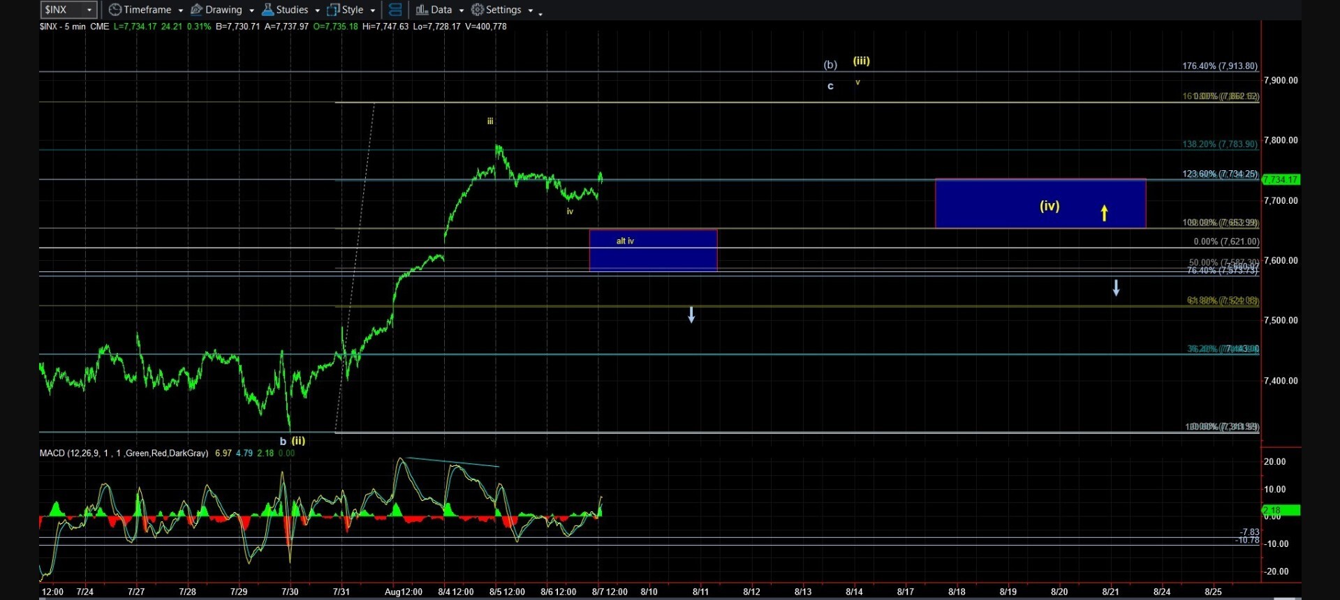Select the "alt iv" blue rectangle drawing
1340x600 pixels.
[653, 250]
